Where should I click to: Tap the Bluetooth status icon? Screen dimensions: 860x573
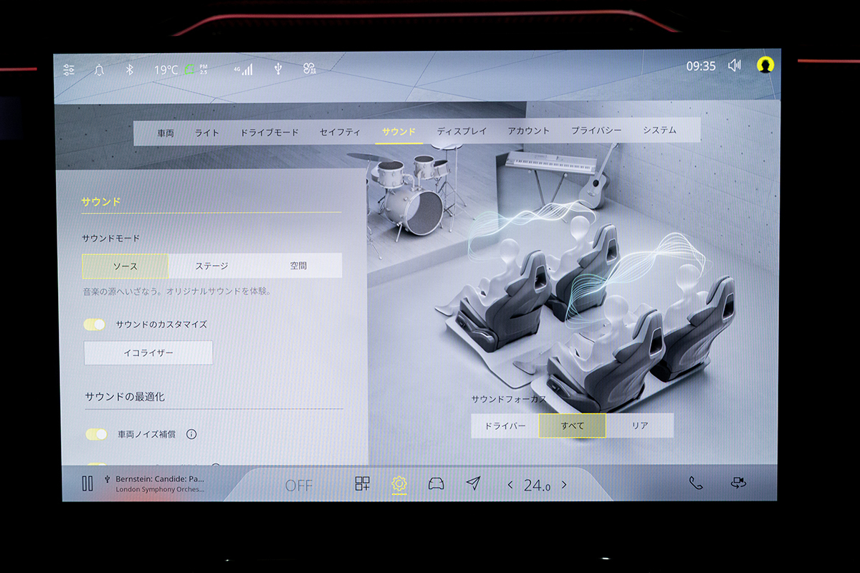(130, 69)
